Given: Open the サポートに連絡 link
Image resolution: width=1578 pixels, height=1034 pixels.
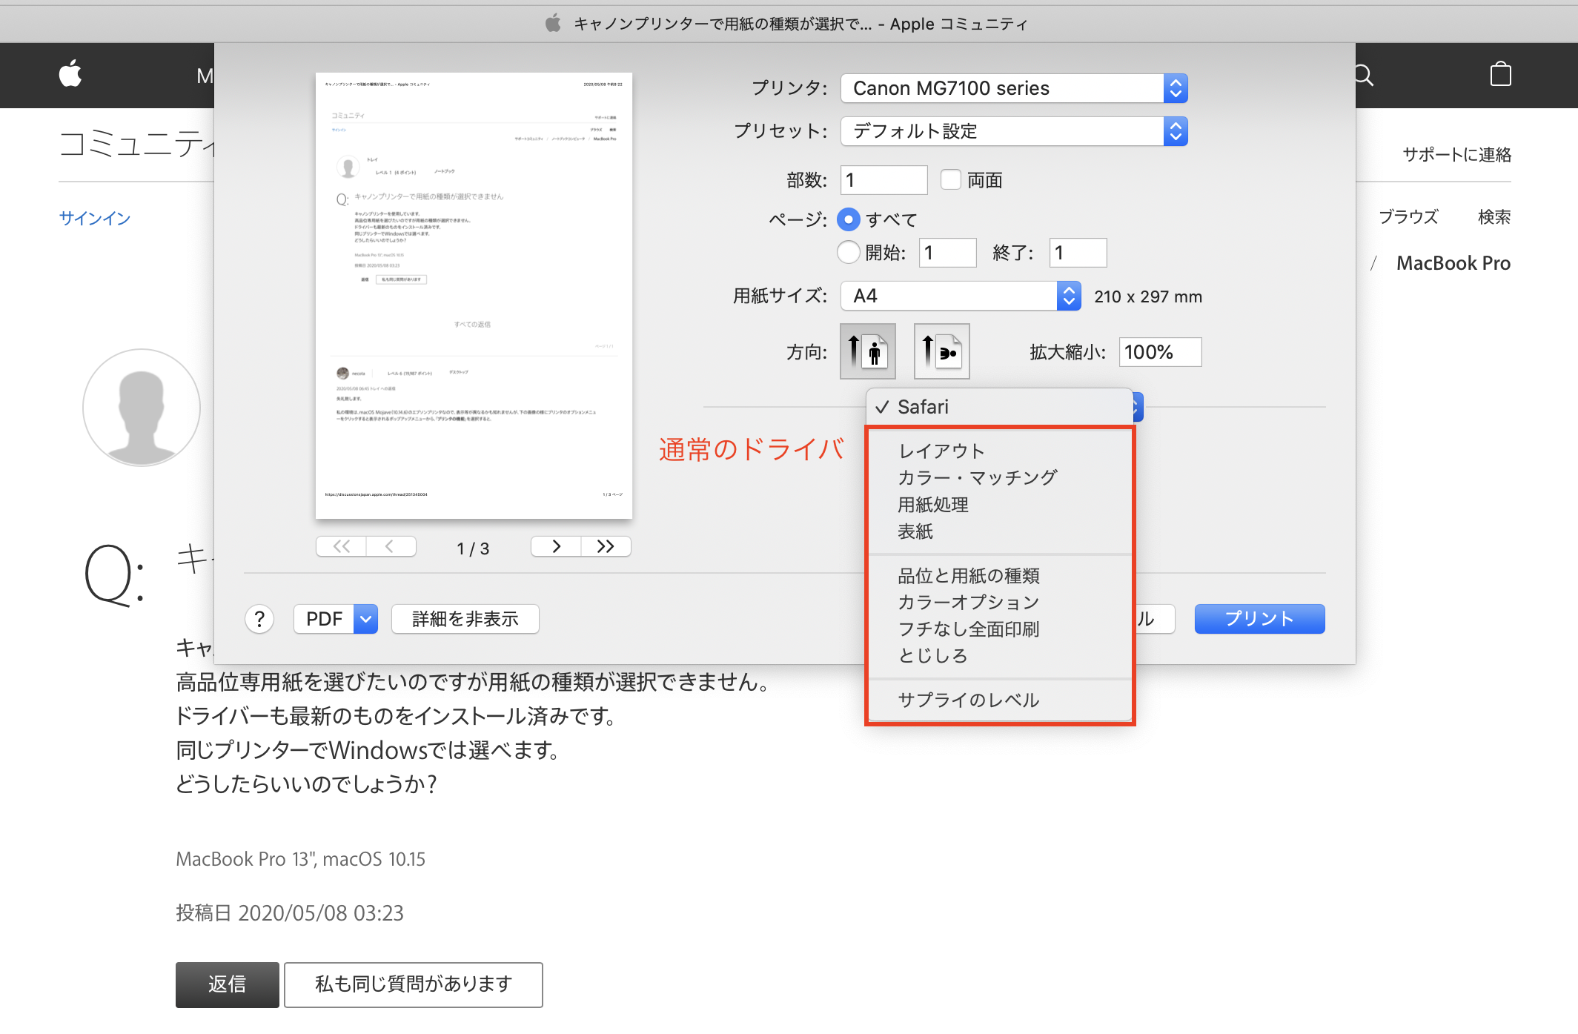Looking at the screenshot, I should click(x=1456, y=154).
